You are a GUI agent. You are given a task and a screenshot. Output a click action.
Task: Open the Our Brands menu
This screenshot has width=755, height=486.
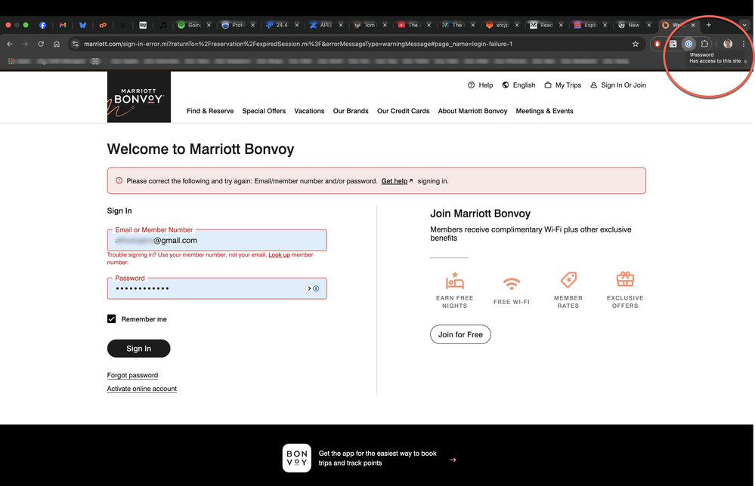click(351, 111)
